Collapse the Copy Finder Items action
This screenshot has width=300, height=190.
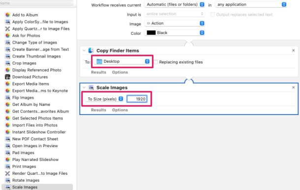click(x=84, y=51)
